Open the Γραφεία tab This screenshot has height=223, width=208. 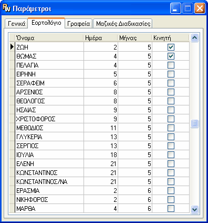point(79,24)
